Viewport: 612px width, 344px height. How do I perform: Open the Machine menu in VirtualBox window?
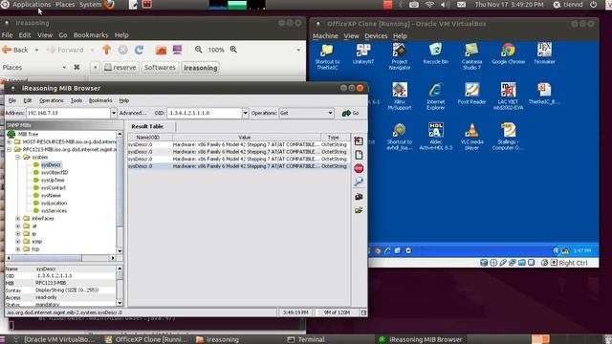pos(325,36)
